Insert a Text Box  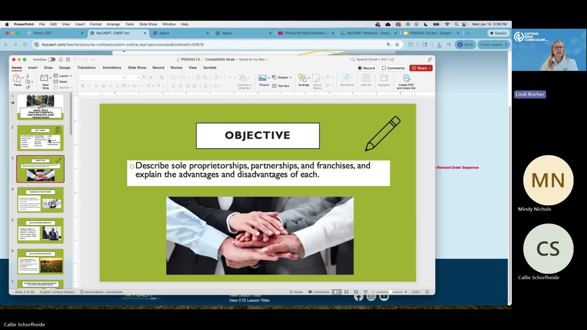click(281, 86)
